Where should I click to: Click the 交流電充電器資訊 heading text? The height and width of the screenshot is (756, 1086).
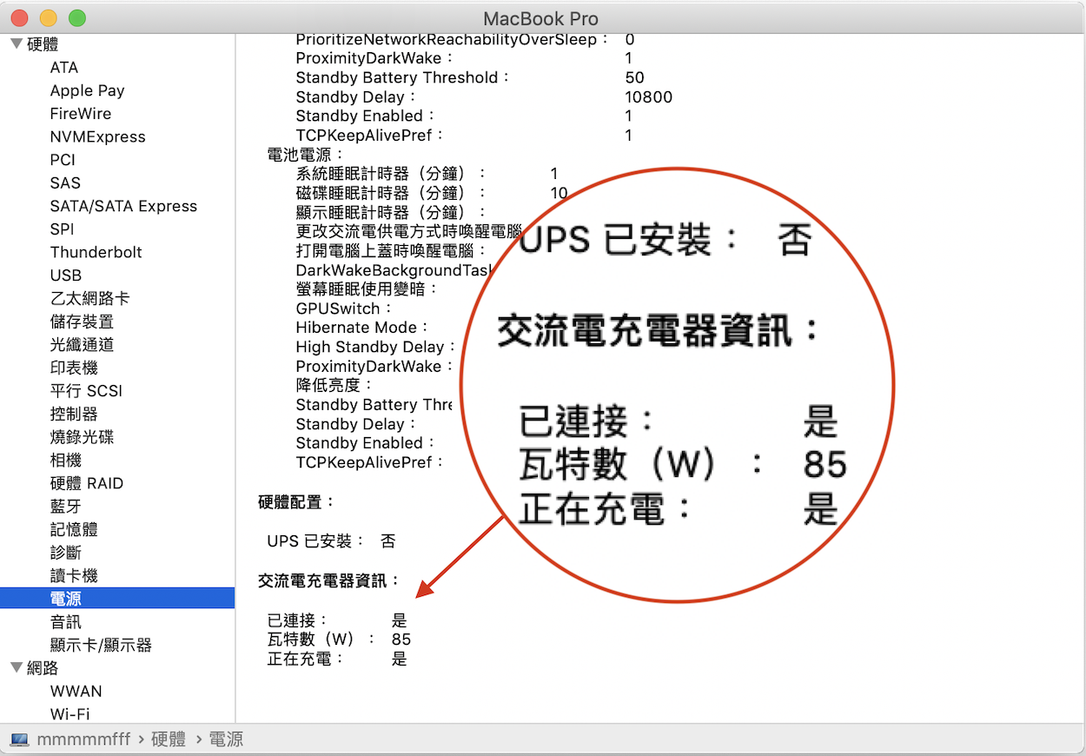coord(329,580)
